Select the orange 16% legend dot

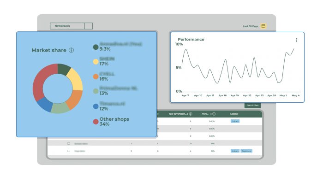[96, 76]
